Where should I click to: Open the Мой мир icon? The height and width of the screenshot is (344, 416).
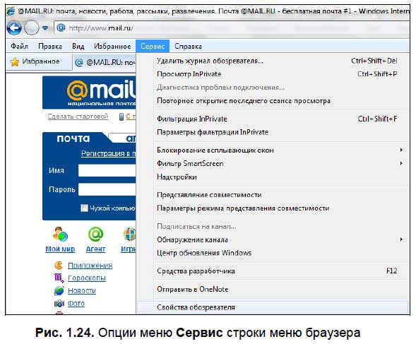point(60,234)
